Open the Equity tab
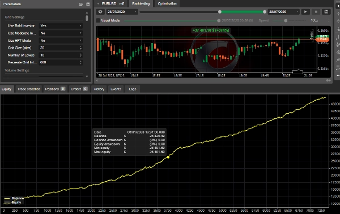340x214 pixels. click(6, 89)
